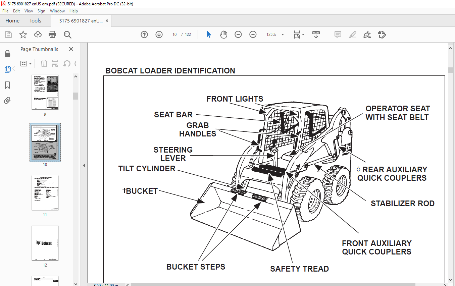
Task: Select page 10 thumbnail
Action: [x=45, y=142]
